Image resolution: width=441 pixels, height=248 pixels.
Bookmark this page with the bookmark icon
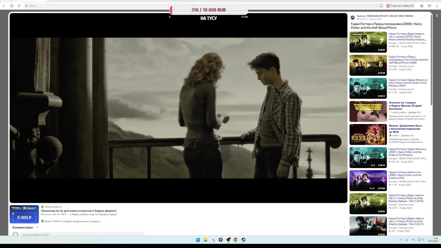click(x=381, y=6)
